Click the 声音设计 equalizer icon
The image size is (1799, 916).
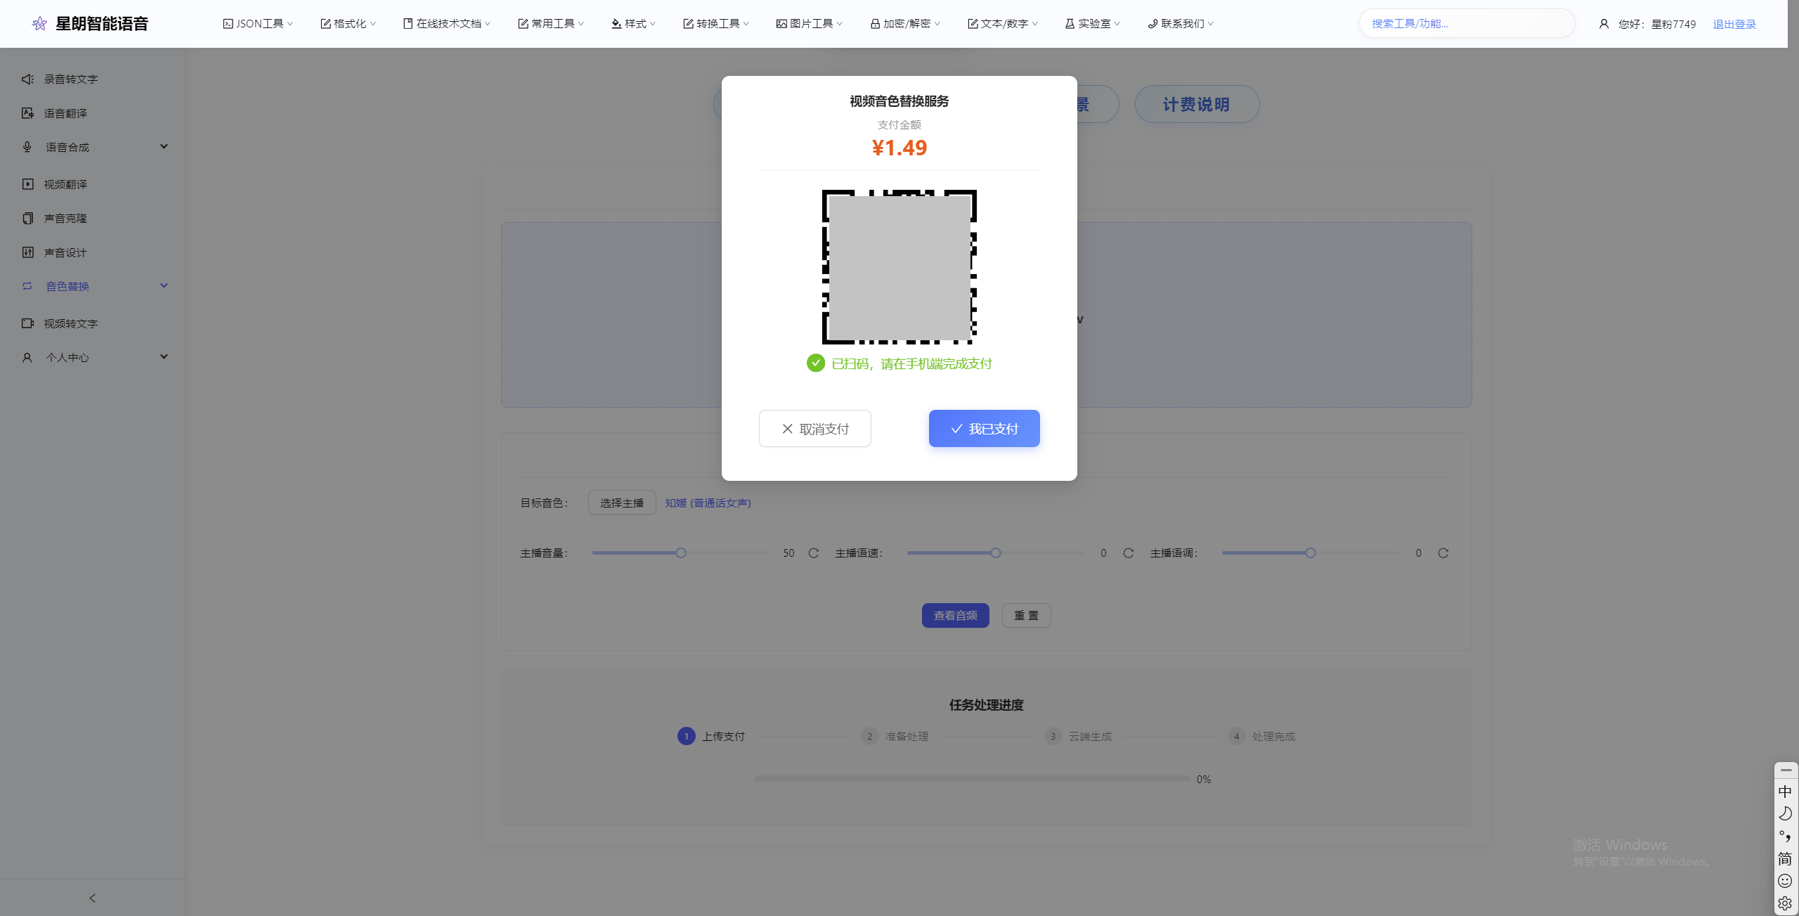[x=27, y=252]
